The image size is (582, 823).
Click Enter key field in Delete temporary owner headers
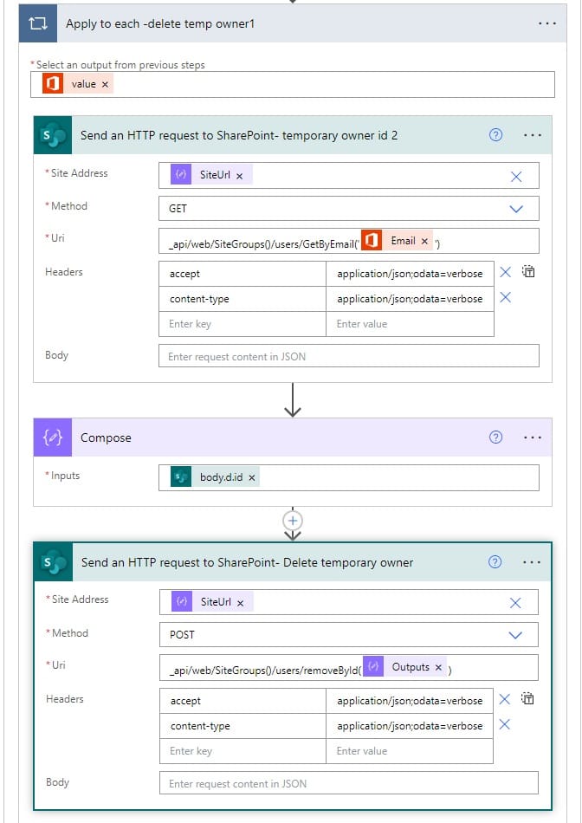[243, 751]
